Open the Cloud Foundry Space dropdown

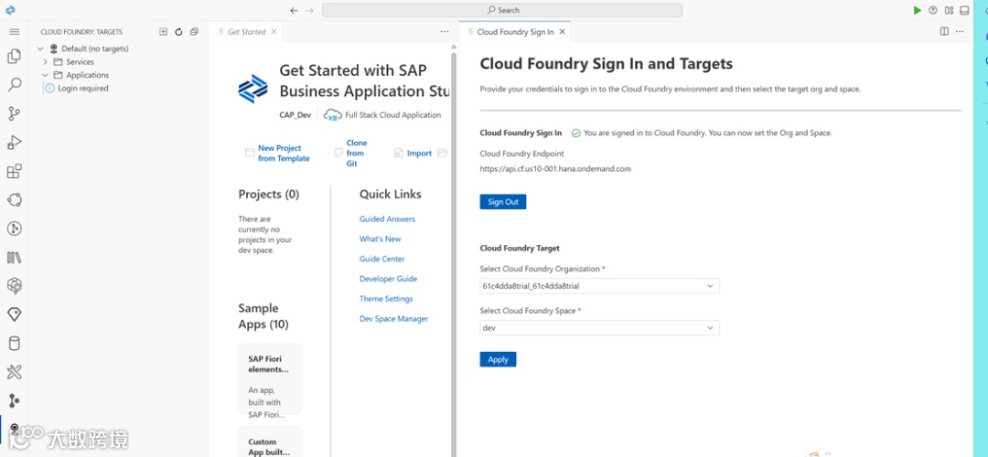point(599,328)
